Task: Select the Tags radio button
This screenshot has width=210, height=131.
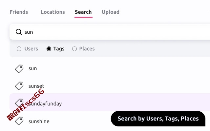Action: point(49,49)
